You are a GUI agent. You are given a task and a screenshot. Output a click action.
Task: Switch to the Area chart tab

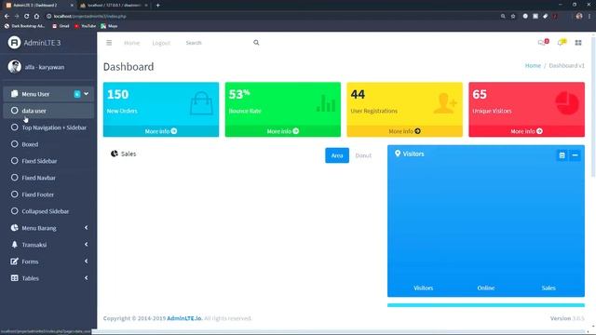(x=337, y=155)
